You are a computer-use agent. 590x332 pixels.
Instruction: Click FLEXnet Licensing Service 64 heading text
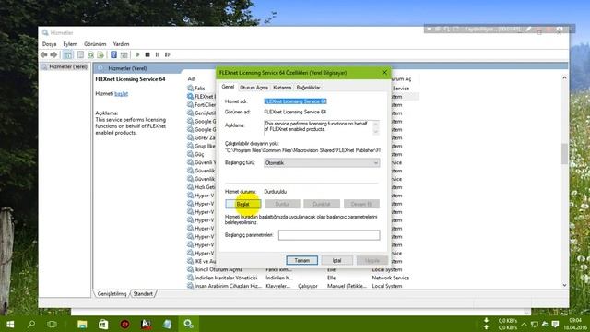point(130,79)
